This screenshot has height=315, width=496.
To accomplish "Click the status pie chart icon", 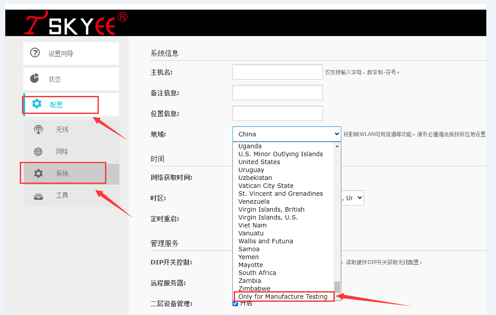I will (x=35, y=78).
